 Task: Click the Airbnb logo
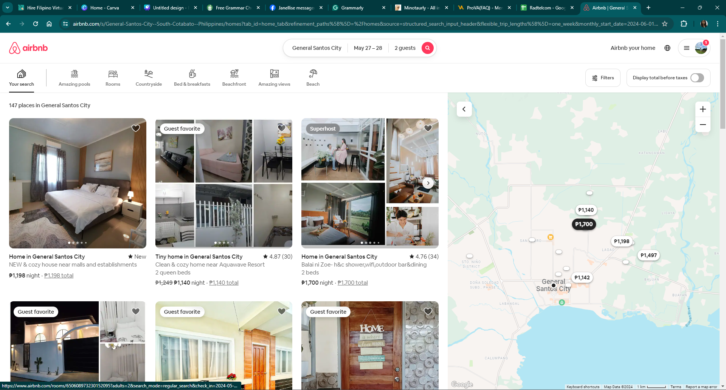[28, 48]
